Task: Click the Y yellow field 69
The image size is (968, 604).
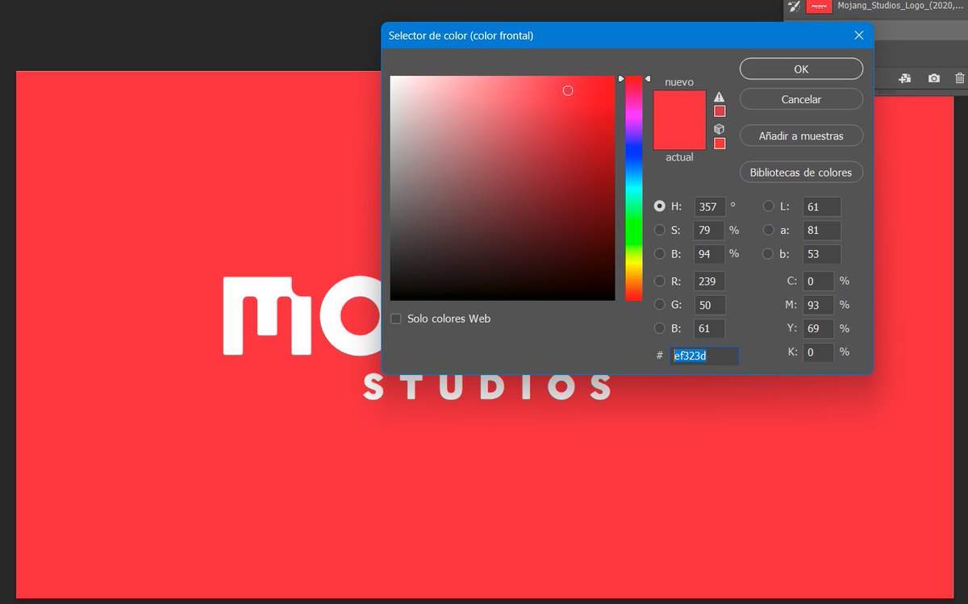Action: pyautogui.click(x=819, y=328)
